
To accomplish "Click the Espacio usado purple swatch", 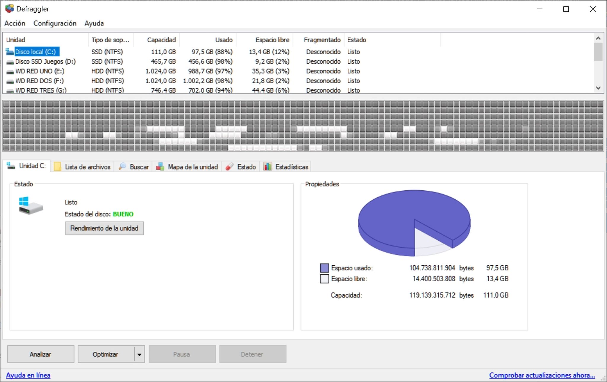I will [324, 268].
